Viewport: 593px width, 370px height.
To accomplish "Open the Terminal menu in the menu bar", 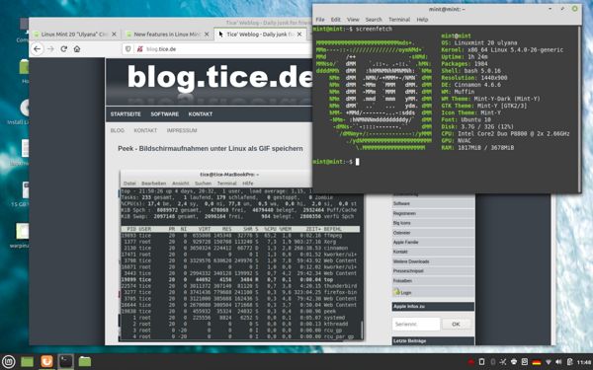I will pyautogui.click(x=399, y=20).
